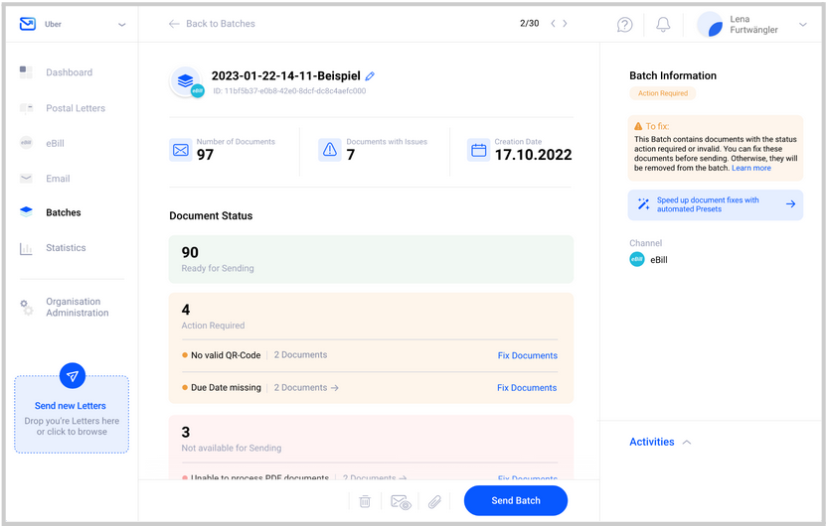
Task: Open 2 Documents for Due Date missing
Action: coord(306,388)
